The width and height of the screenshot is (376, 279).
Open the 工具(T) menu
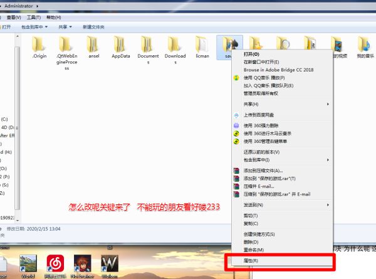[34, 18]
